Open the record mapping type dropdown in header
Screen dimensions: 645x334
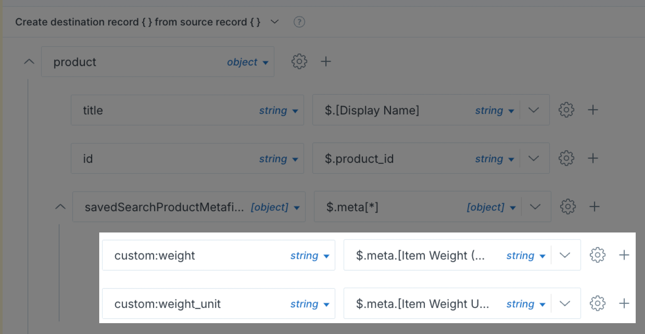pyautogui.click(x=274, y=22)
